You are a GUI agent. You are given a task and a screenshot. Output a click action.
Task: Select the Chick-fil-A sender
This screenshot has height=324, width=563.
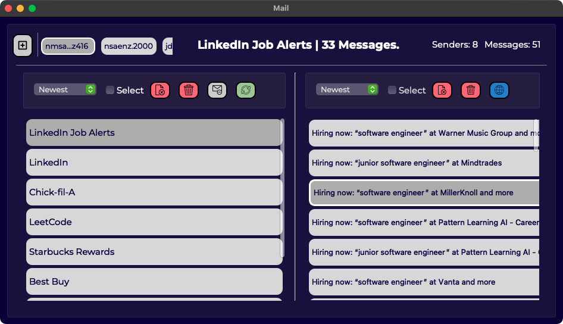[x=154, y=192]
